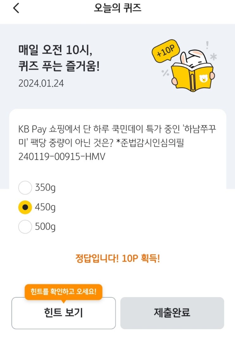Image resolution: width=235 pixels, height=356 pixels.
Task: Tap the 매일 오전 10시 headline
Action: pos(55,50)
